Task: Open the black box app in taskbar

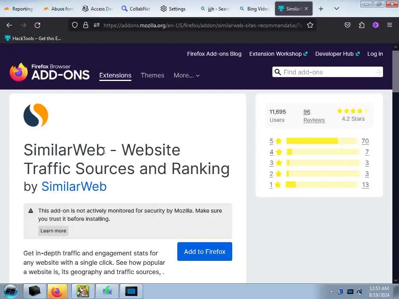Action: 34,291
